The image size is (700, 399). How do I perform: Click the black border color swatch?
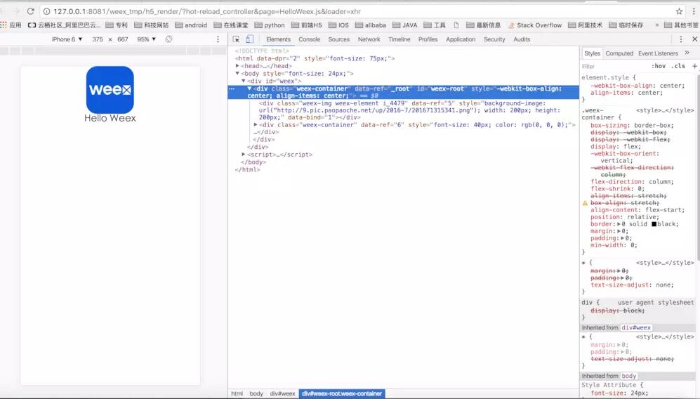click(x=654, y=224)
